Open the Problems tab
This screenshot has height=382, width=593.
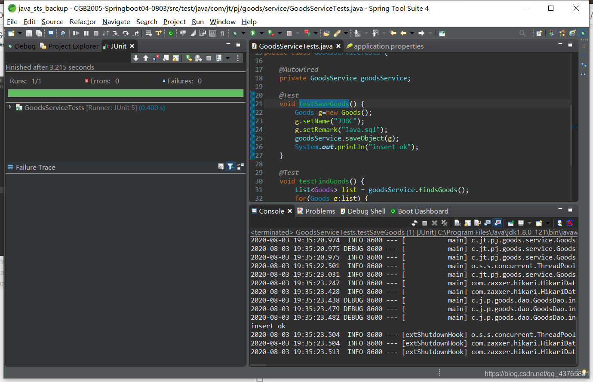pos(316,211)
